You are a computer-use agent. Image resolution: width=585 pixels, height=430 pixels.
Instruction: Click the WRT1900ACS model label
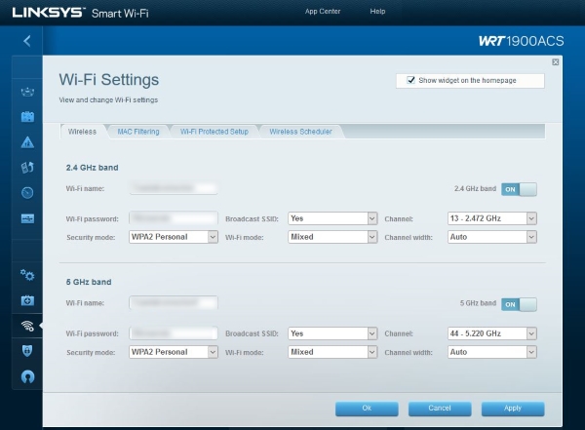(x=522, y=41)
